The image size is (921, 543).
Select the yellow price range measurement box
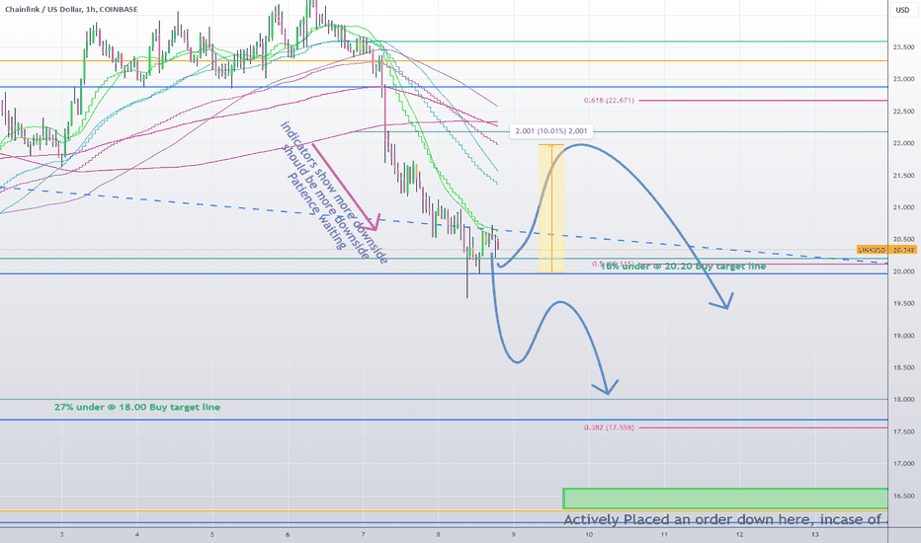click(x=551, y=208)
